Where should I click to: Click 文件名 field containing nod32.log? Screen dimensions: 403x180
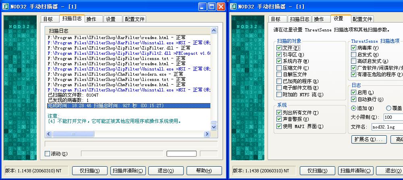click(x=387, y=127)
